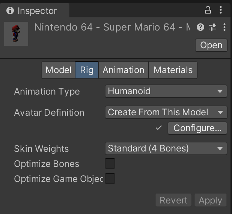Expand the Animation Type dropdown
Viewport: 232px width, 214px height.
(x=166, y=91)
